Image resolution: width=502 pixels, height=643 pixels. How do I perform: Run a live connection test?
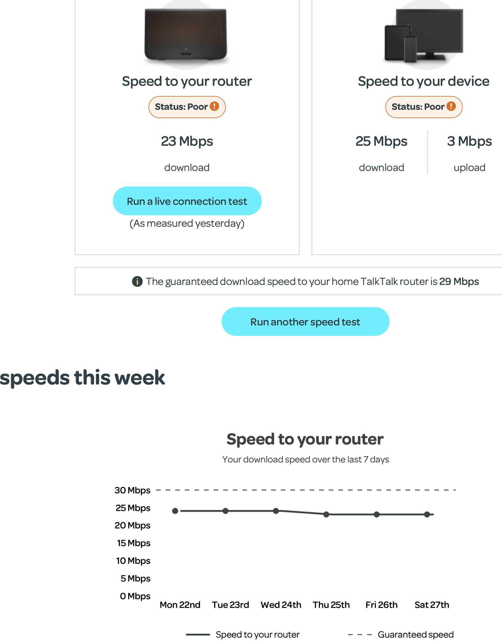187,201
